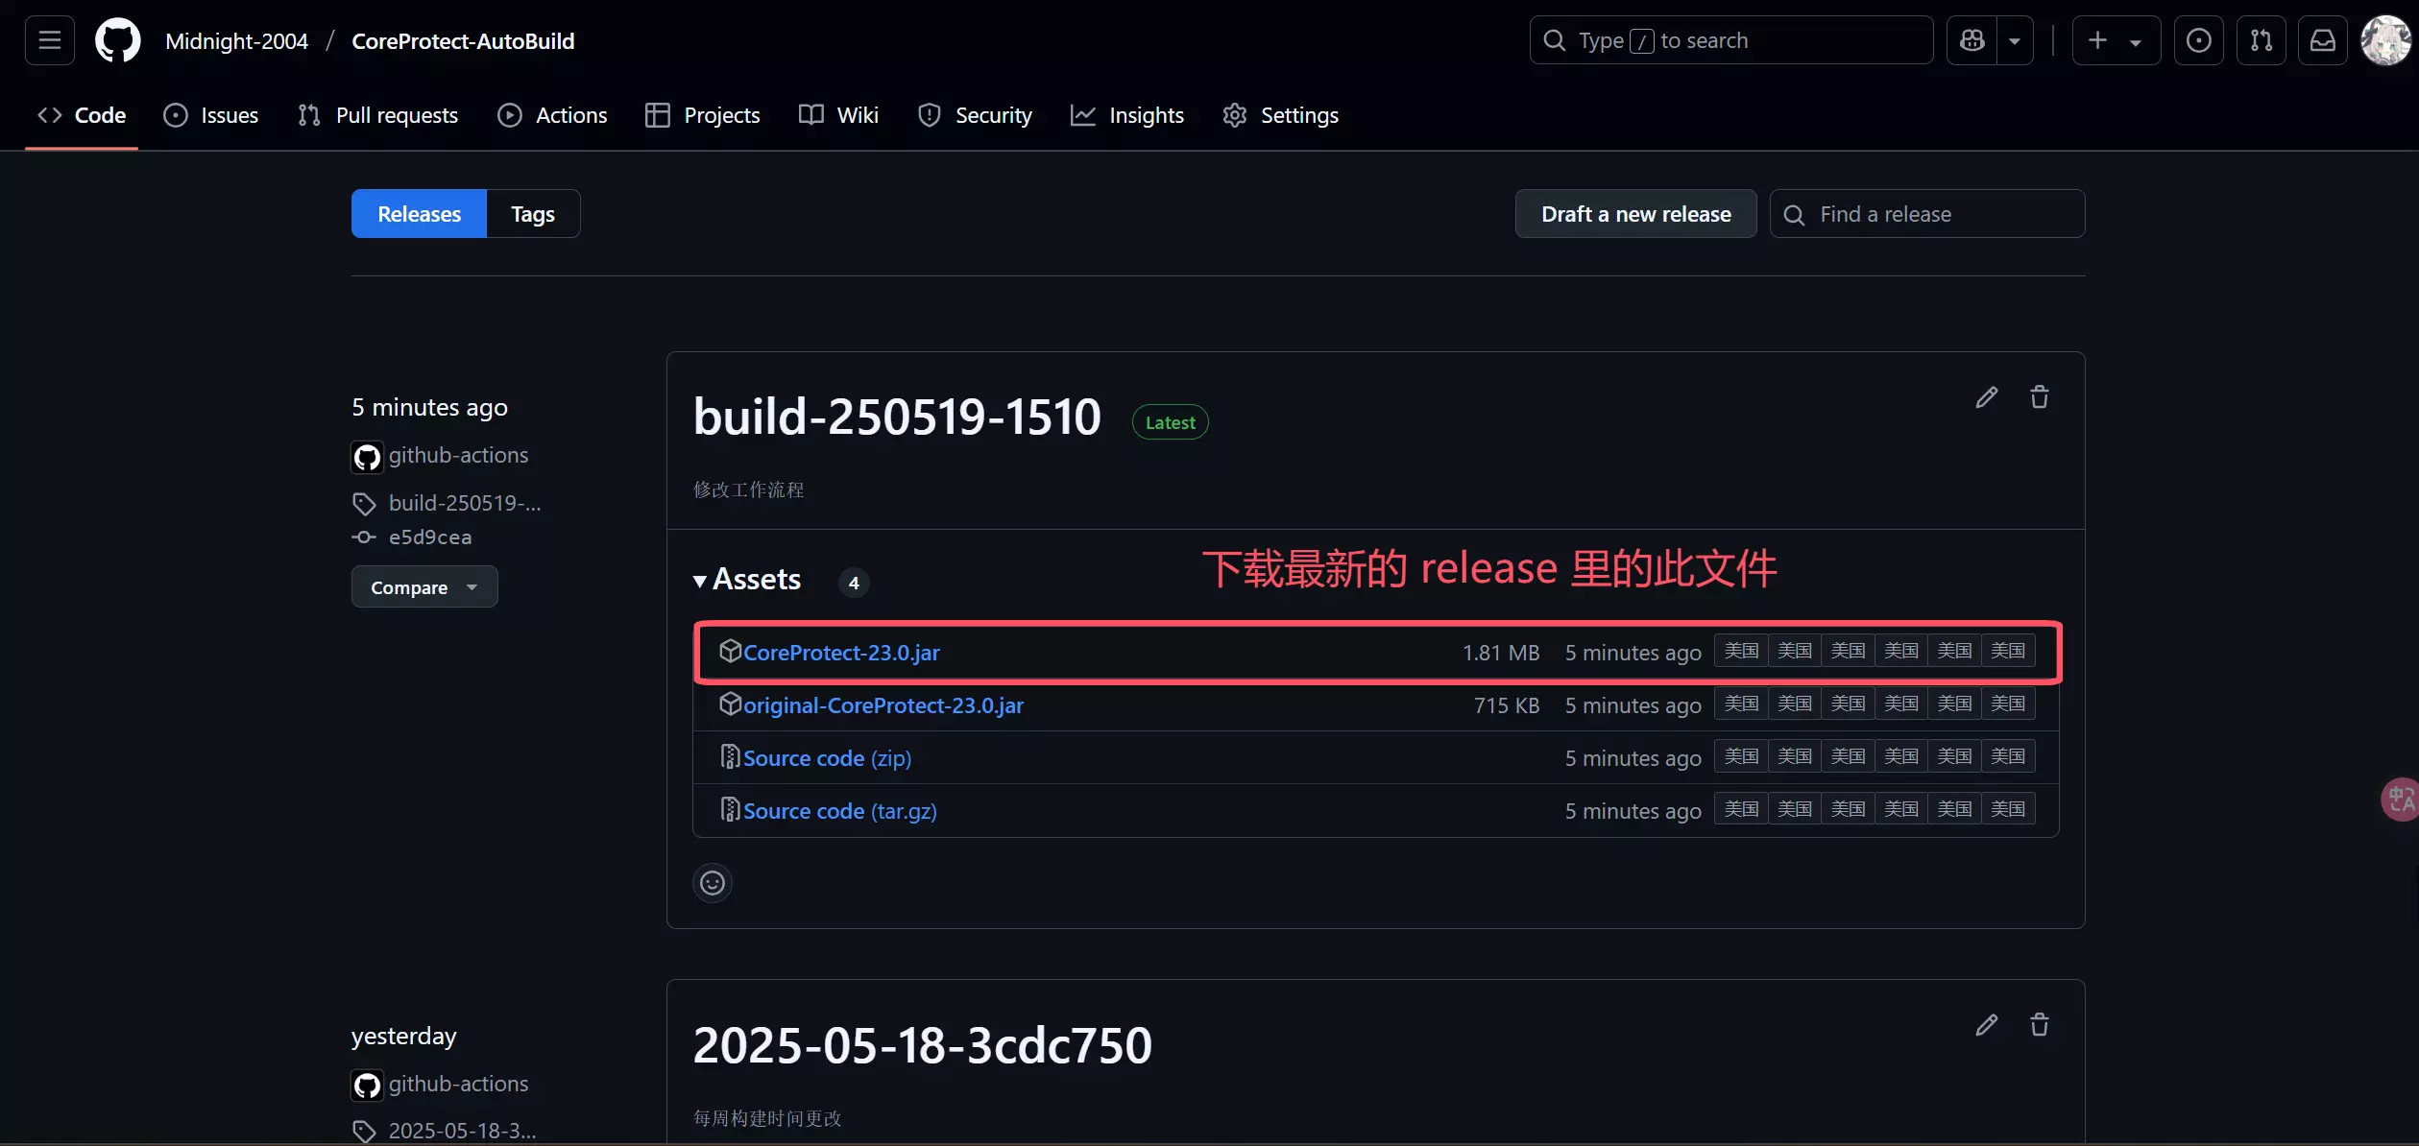Click archive icon beside Source code (tar.gz)
The width and height of the screenshot is (2419, 1146).
(730, 809)
